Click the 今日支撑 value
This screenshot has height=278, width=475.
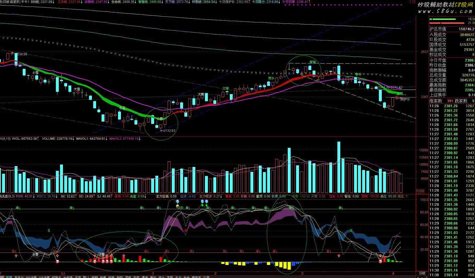(x=296, y=2)
